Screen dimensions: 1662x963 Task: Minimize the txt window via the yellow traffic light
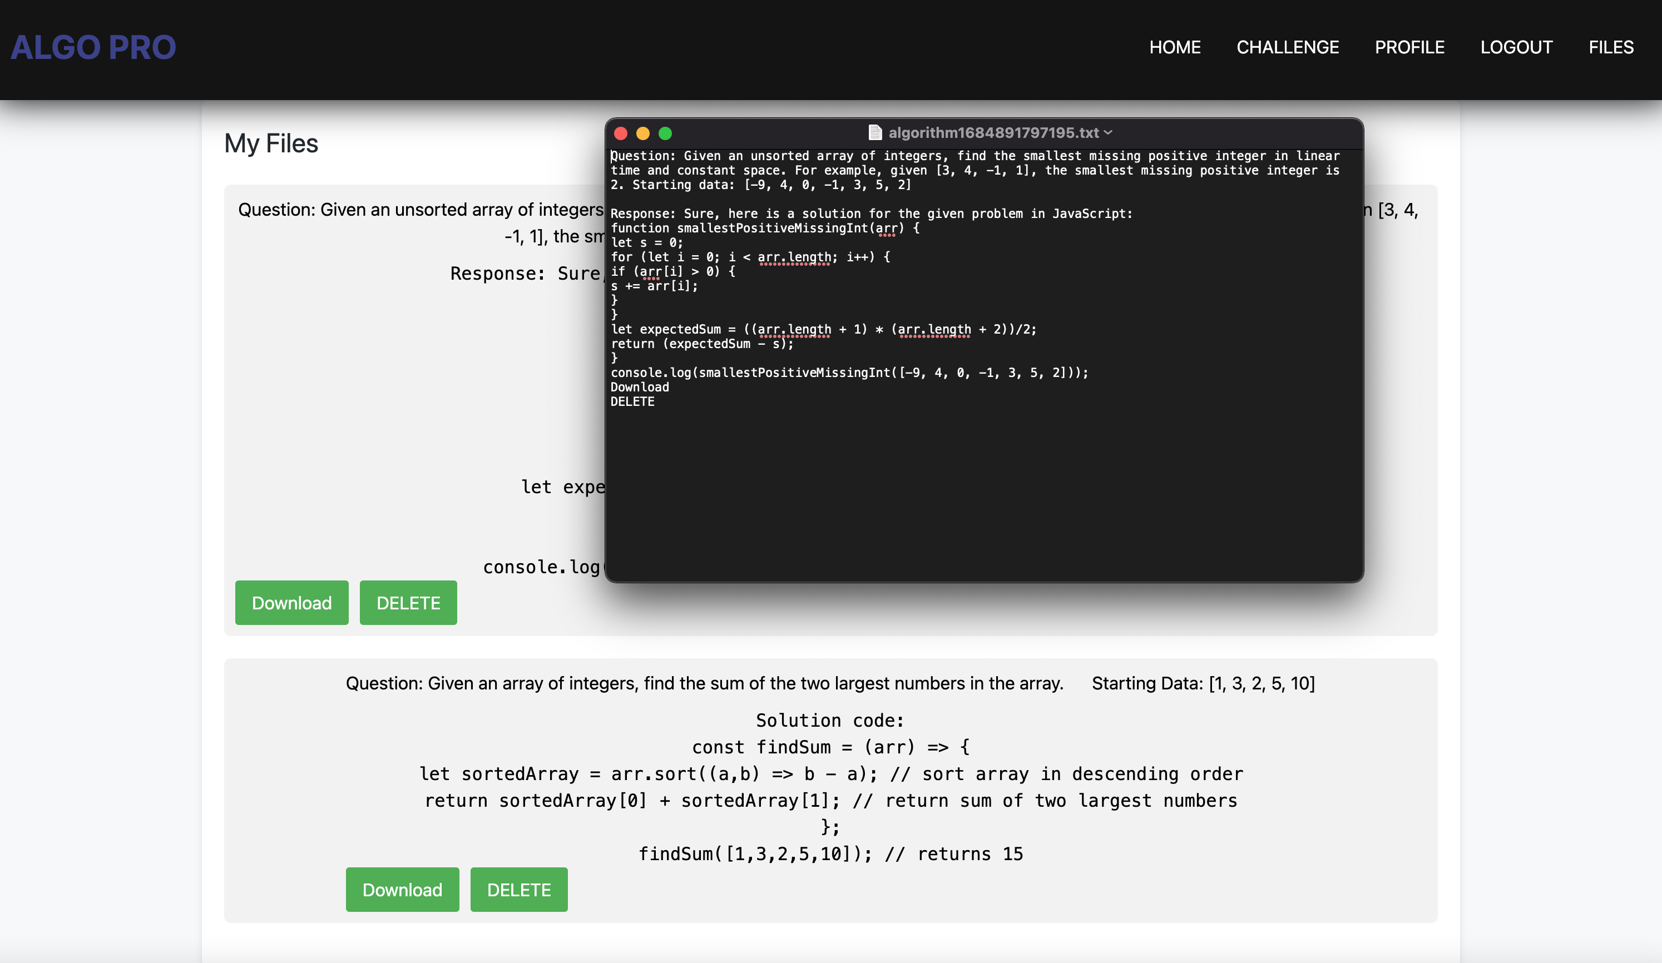643,133
